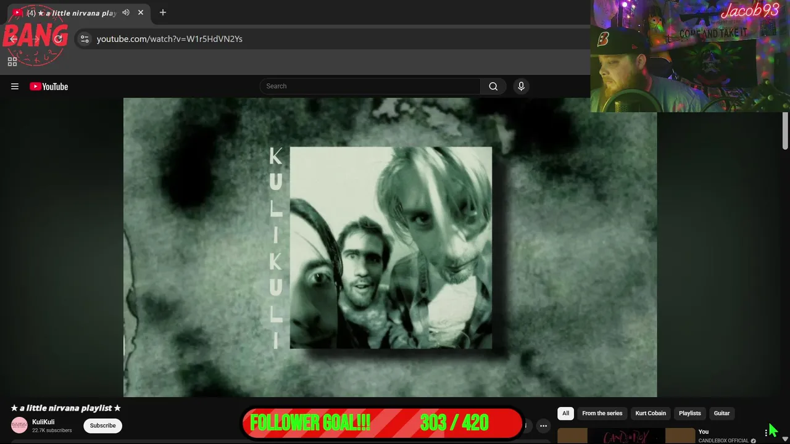Click the video player to pause

(x=390, y=247)
